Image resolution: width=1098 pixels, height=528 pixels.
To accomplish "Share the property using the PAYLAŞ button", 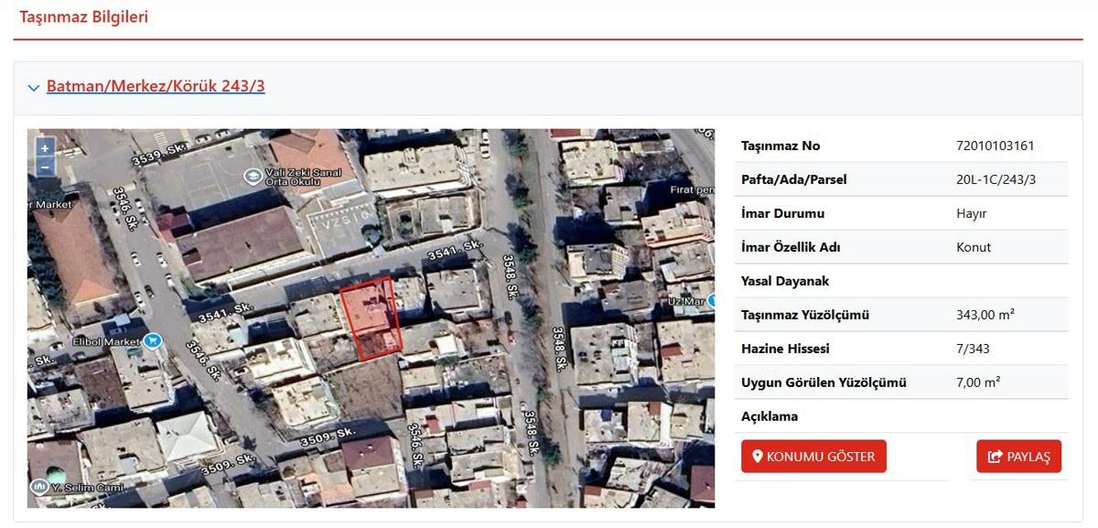I will pyautogui.click(x=1018, y=457).
